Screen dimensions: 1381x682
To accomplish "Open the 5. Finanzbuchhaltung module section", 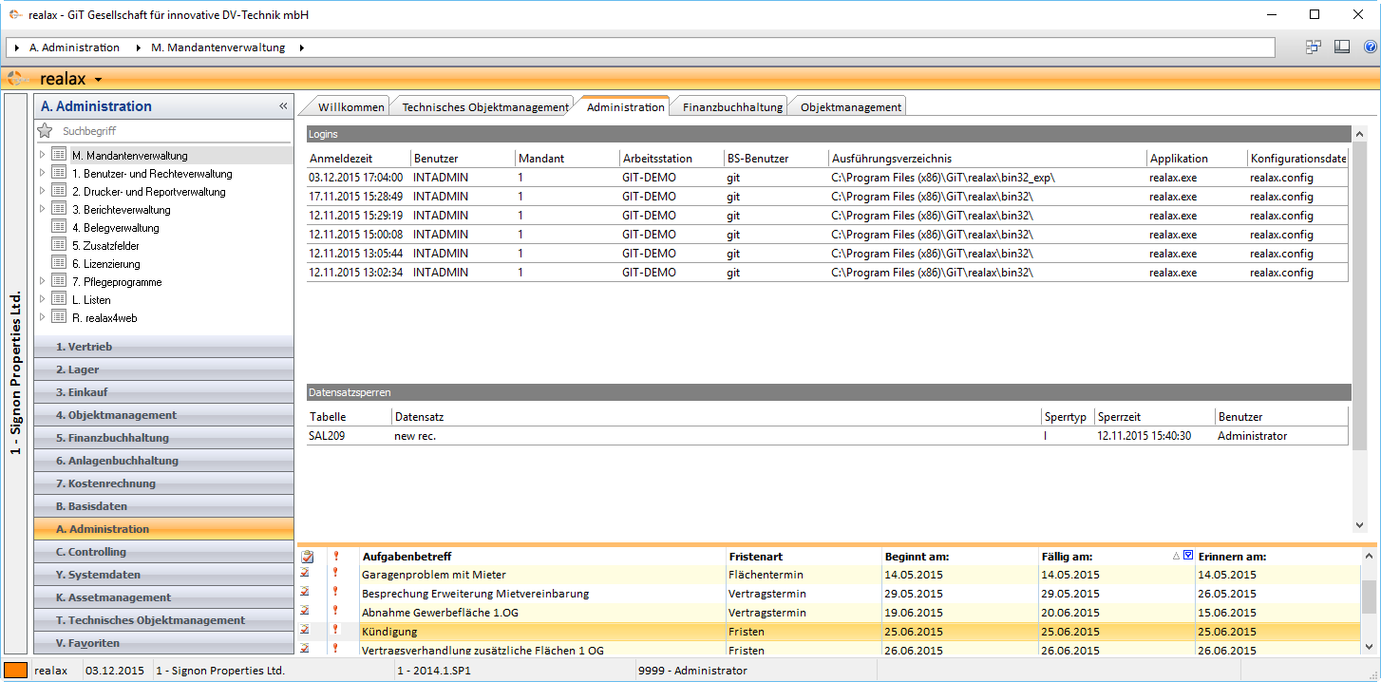I will coord(163,438).
